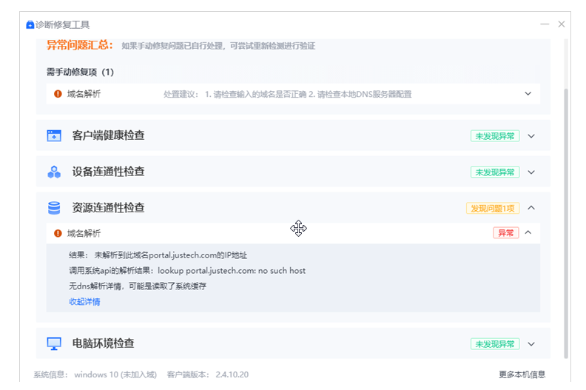
Task: Click warning icon in expanded 域名解析 row
Action: (58, 233)
